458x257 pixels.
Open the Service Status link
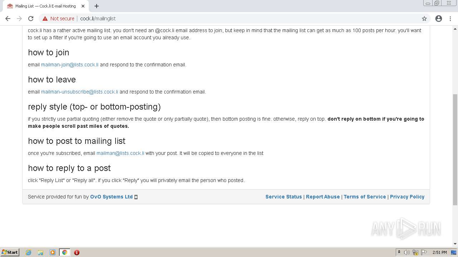point(284,197)
